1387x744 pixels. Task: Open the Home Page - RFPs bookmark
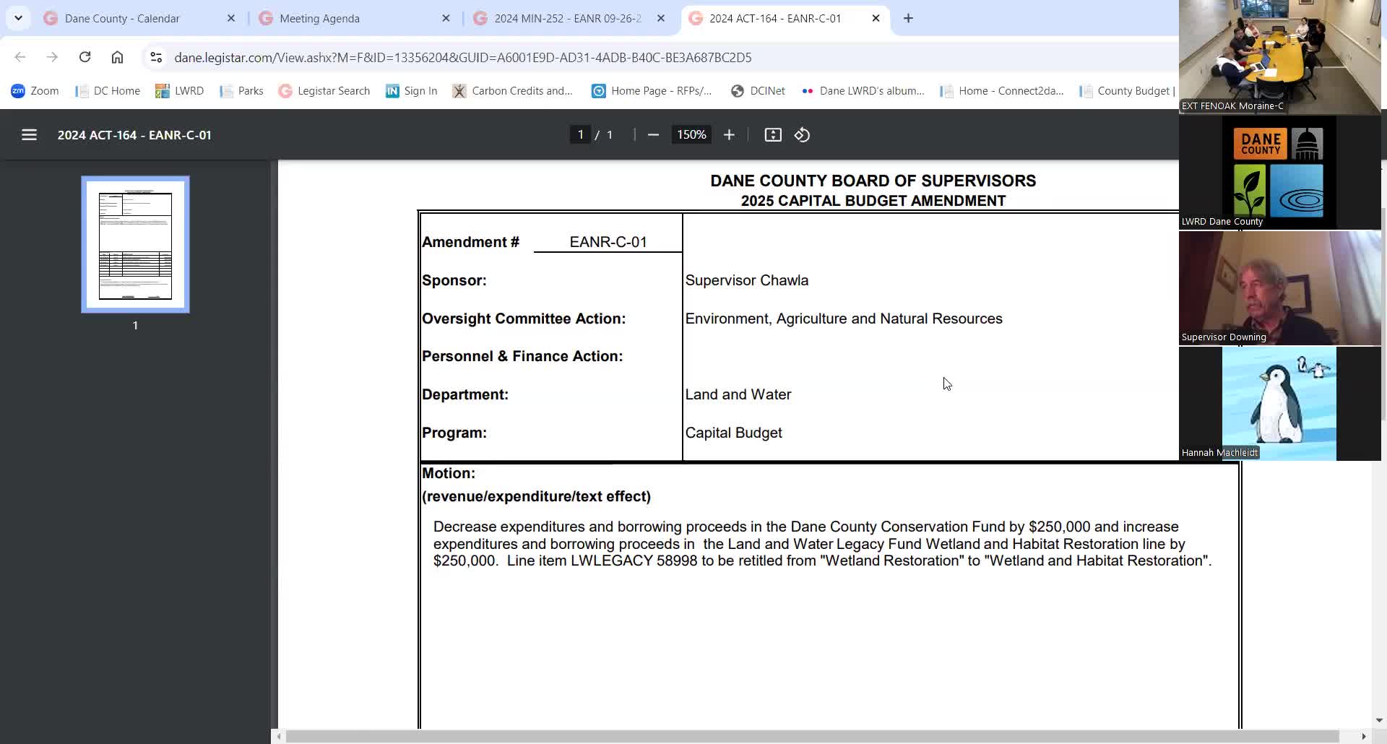[x=652, y=91]
